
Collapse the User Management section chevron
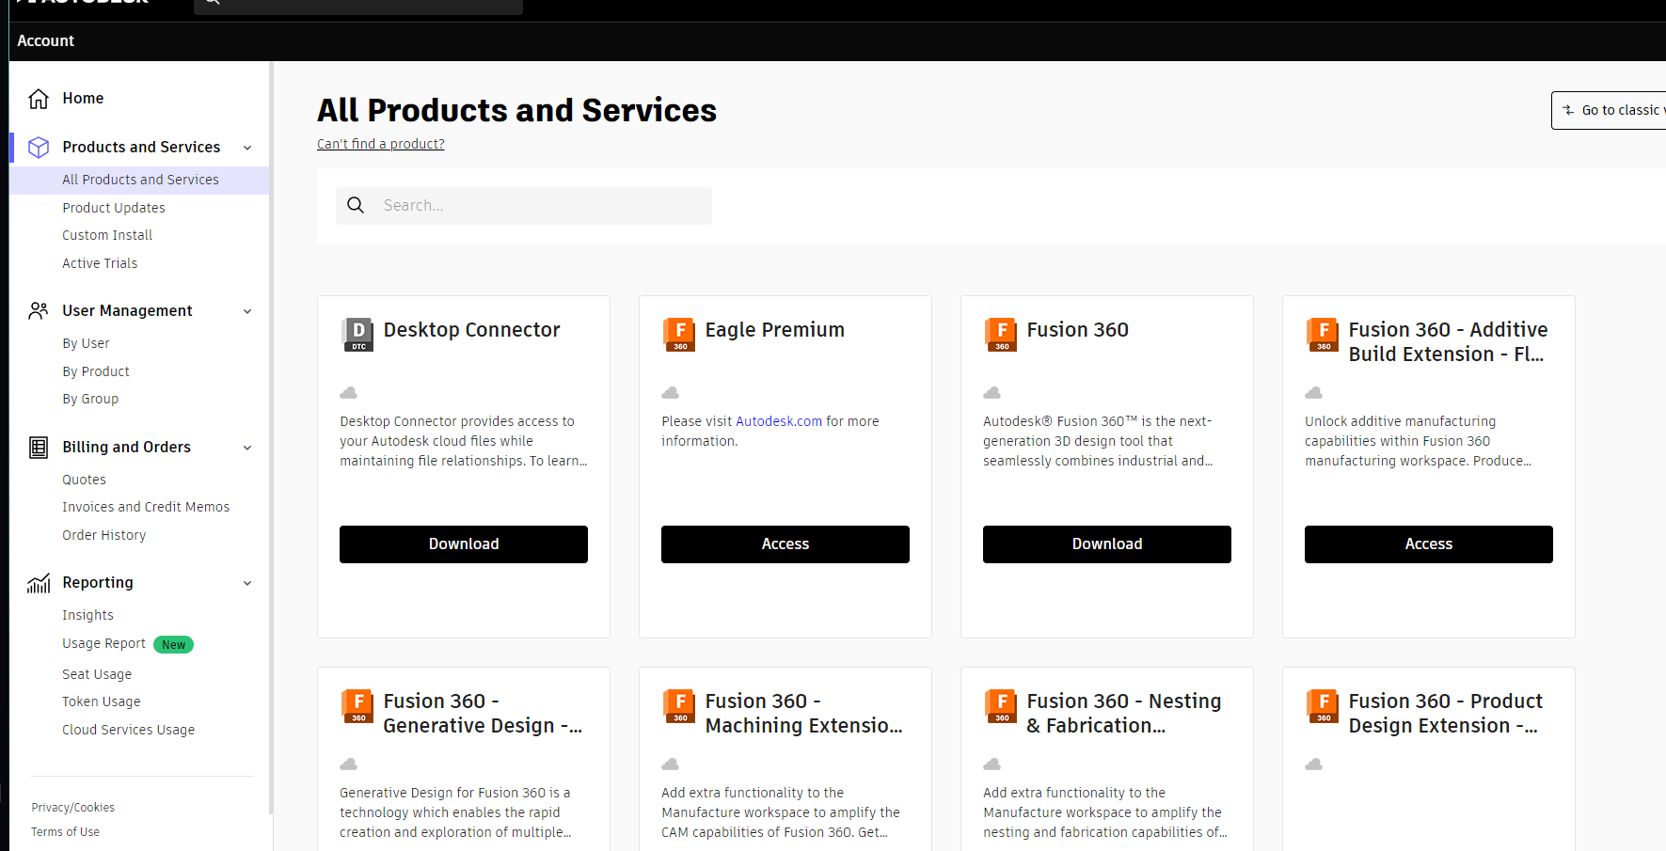point(247,311)
